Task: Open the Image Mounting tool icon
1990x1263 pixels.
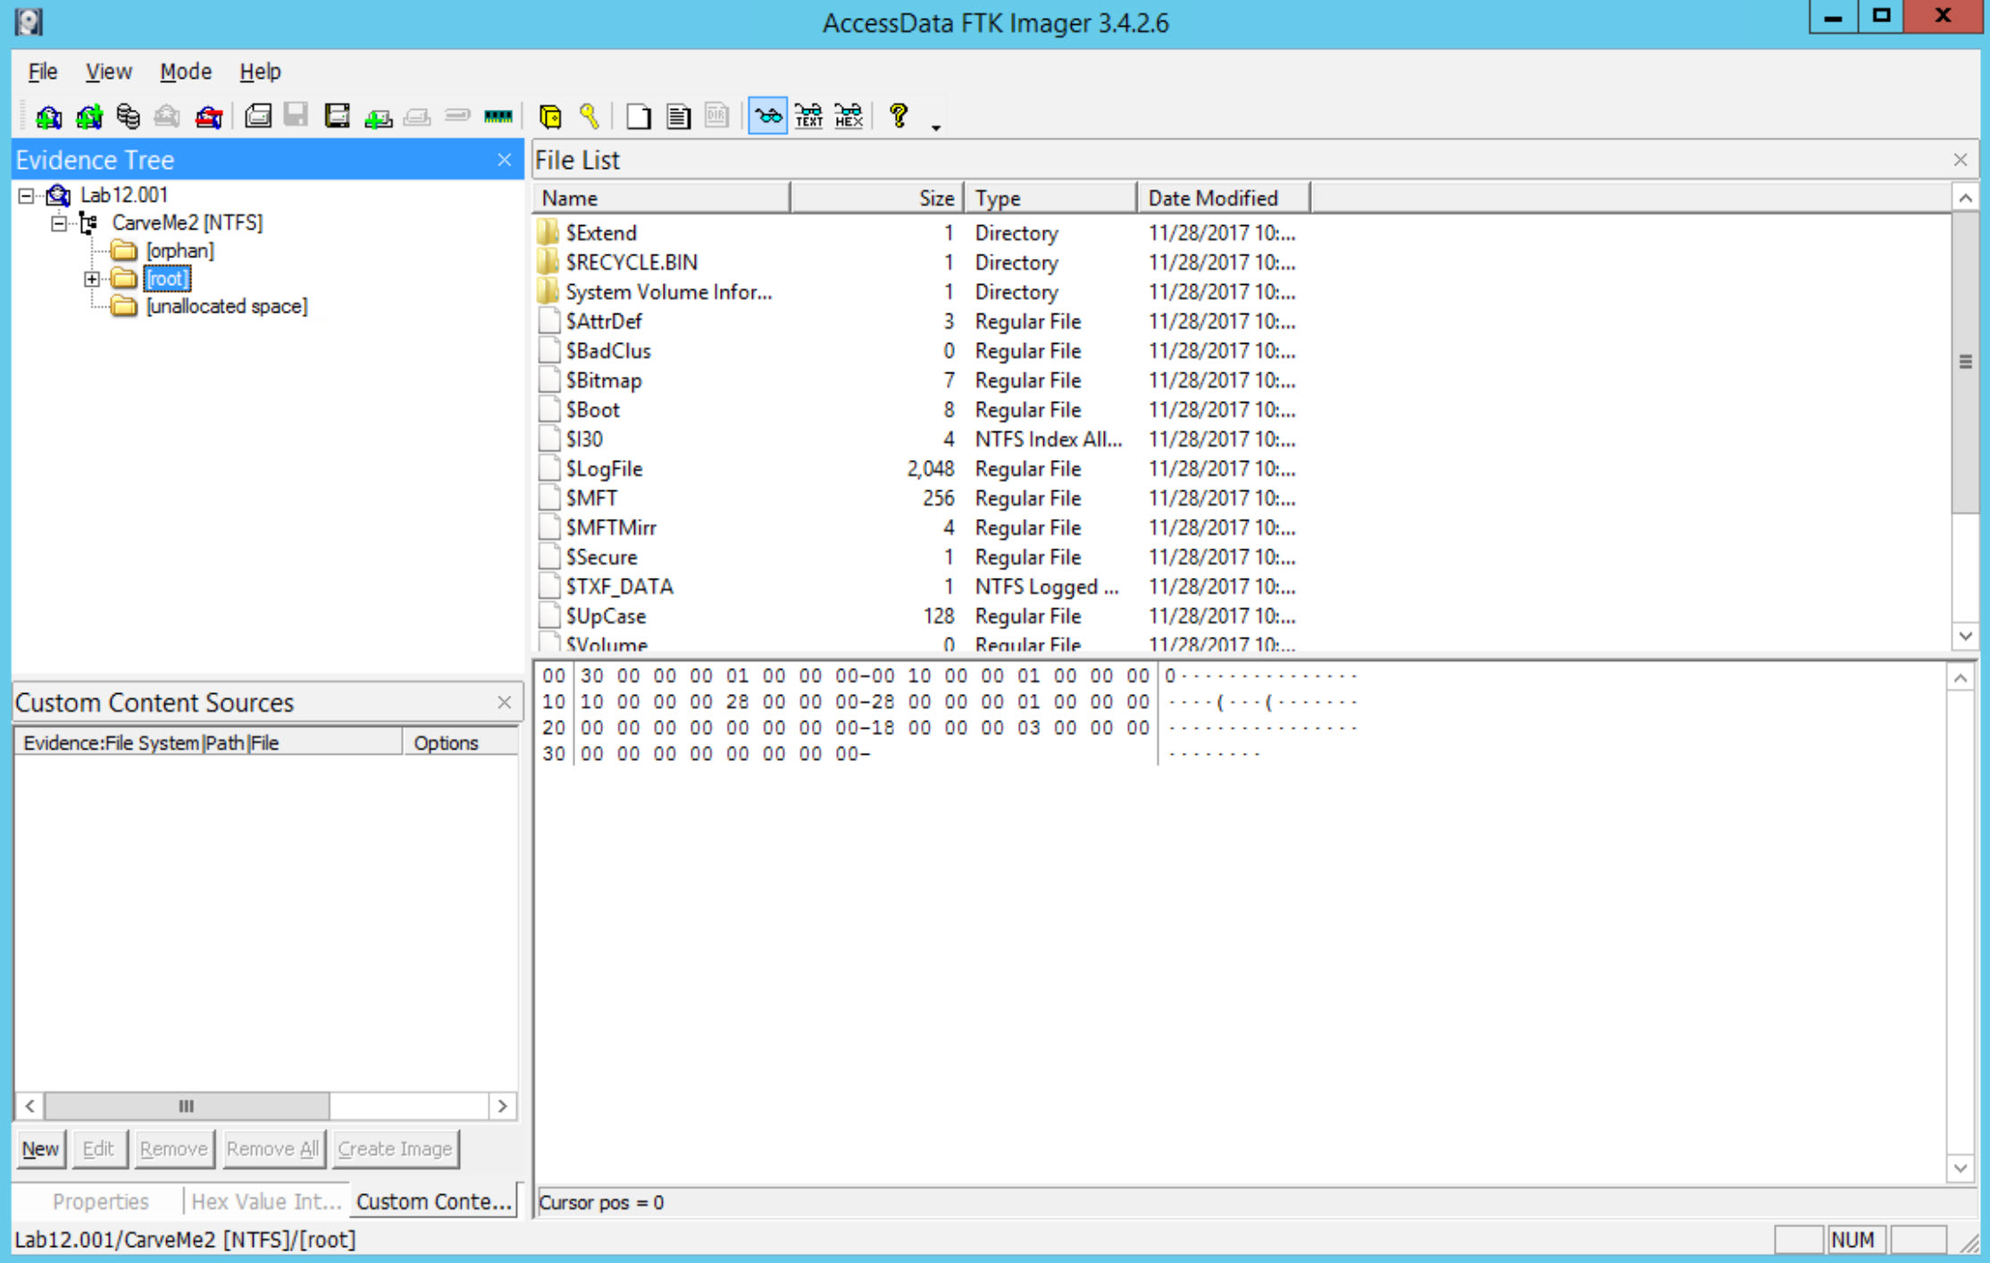Action: pos(128,116)
